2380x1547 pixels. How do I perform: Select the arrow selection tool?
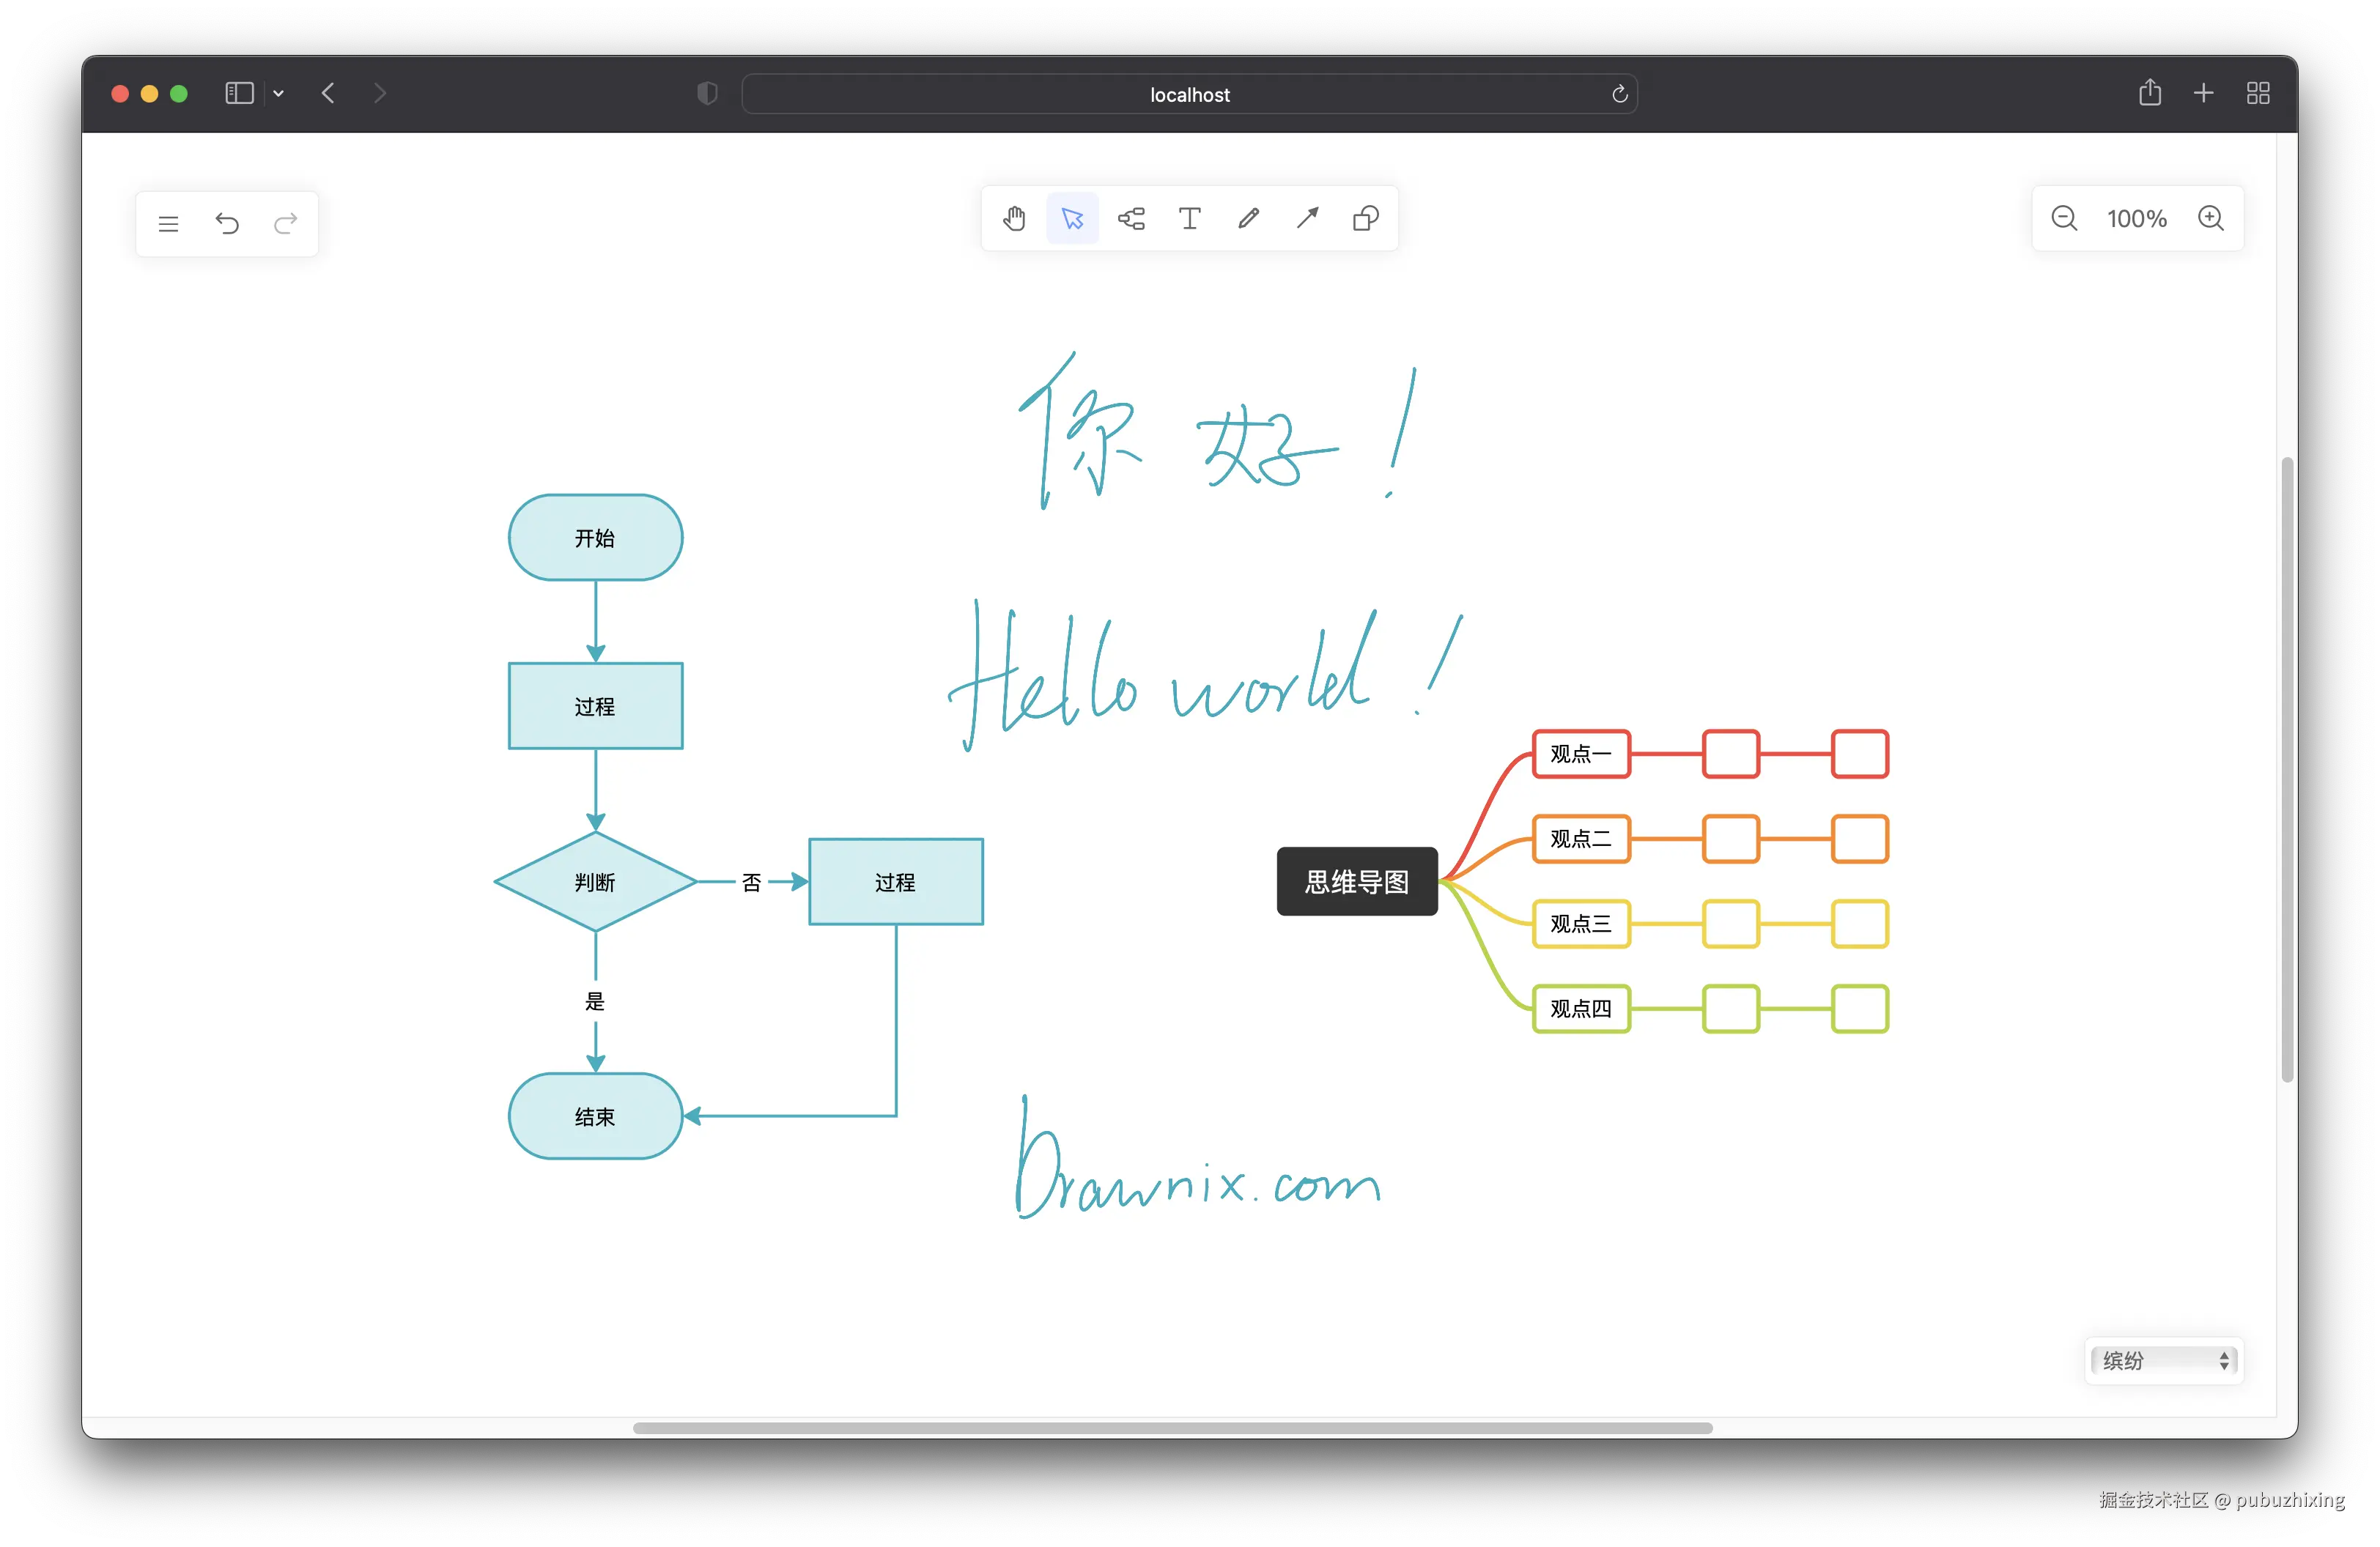[x=1072, y=219]
